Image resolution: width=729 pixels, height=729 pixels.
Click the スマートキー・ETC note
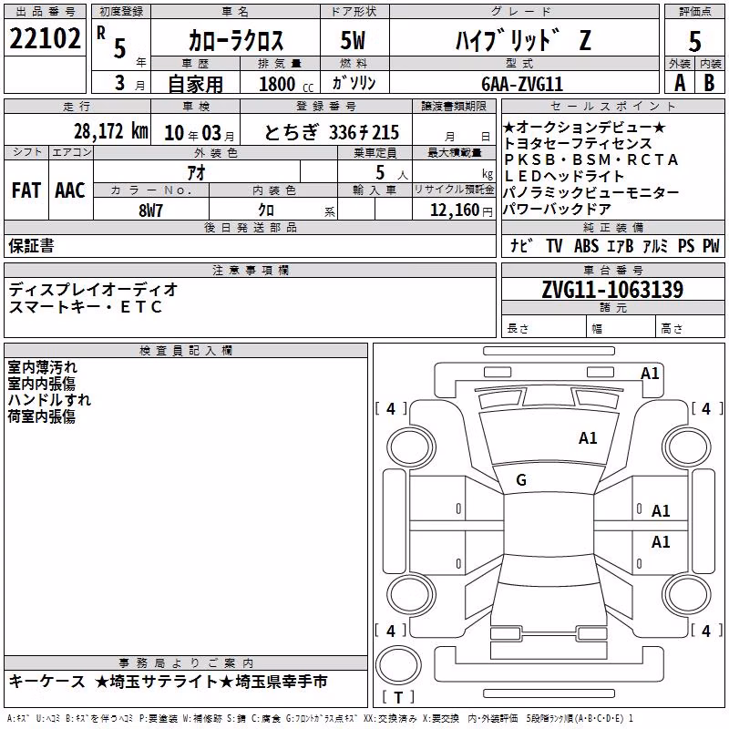coord(85,307)
